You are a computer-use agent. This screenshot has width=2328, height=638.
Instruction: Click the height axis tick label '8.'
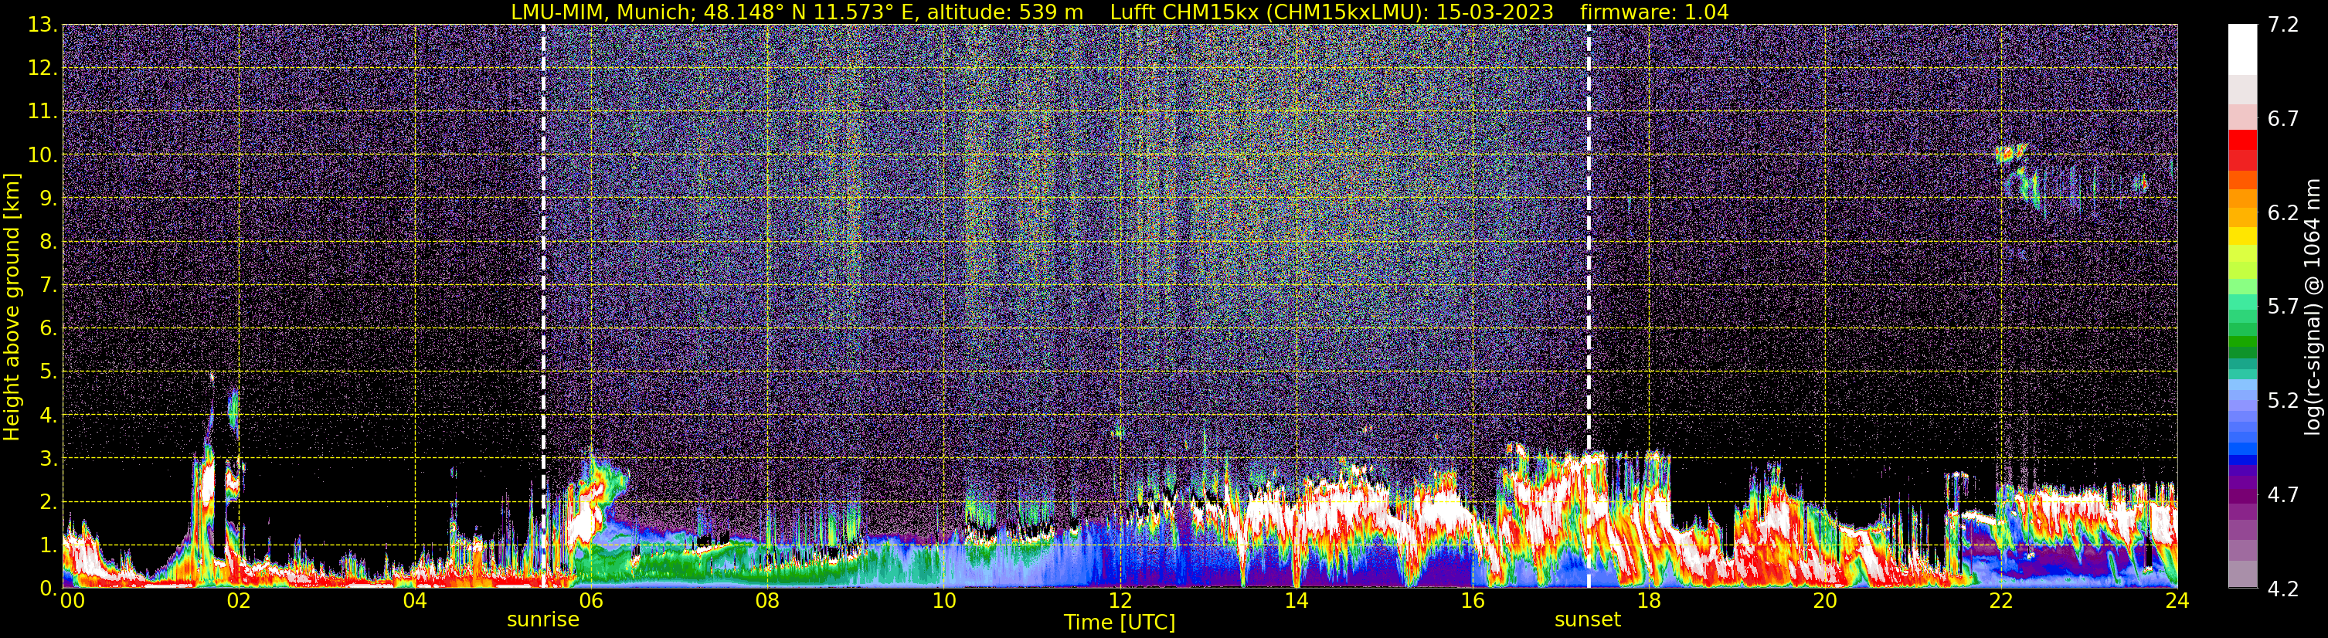(x=48, y=243)
